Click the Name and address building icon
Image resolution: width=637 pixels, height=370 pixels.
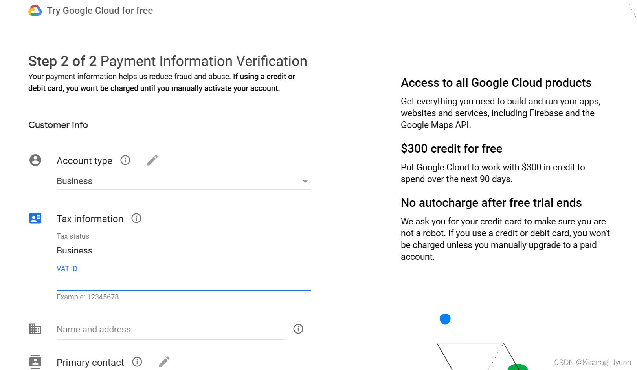[x=35, y=329]
